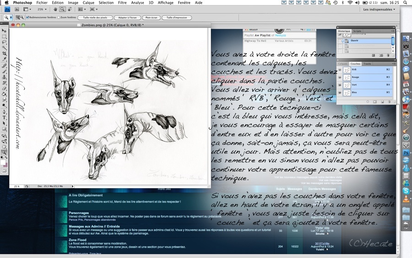Load channel as selection in Couches panel

(368, 102)
